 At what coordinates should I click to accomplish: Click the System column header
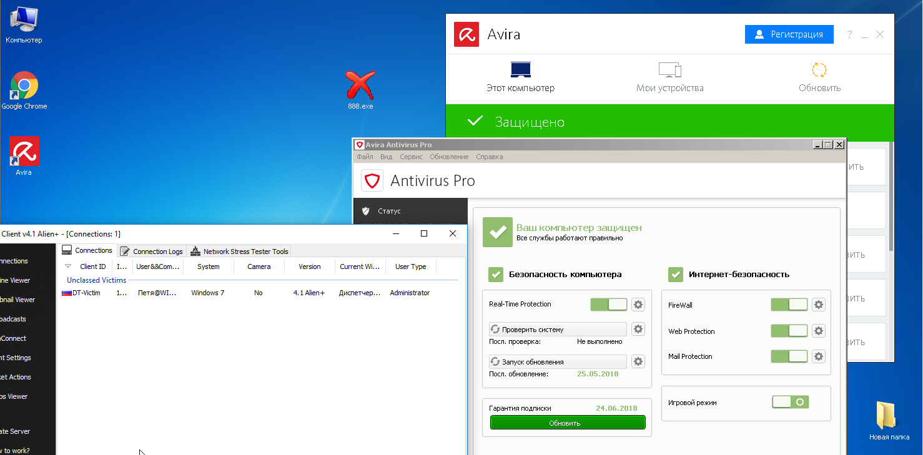(209, 267)
